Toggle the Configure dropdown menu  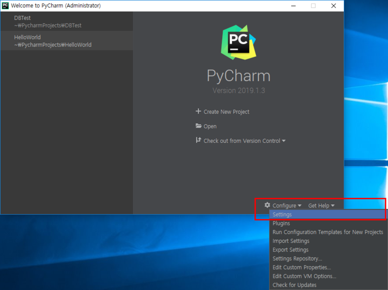click(x=287, y=205)
